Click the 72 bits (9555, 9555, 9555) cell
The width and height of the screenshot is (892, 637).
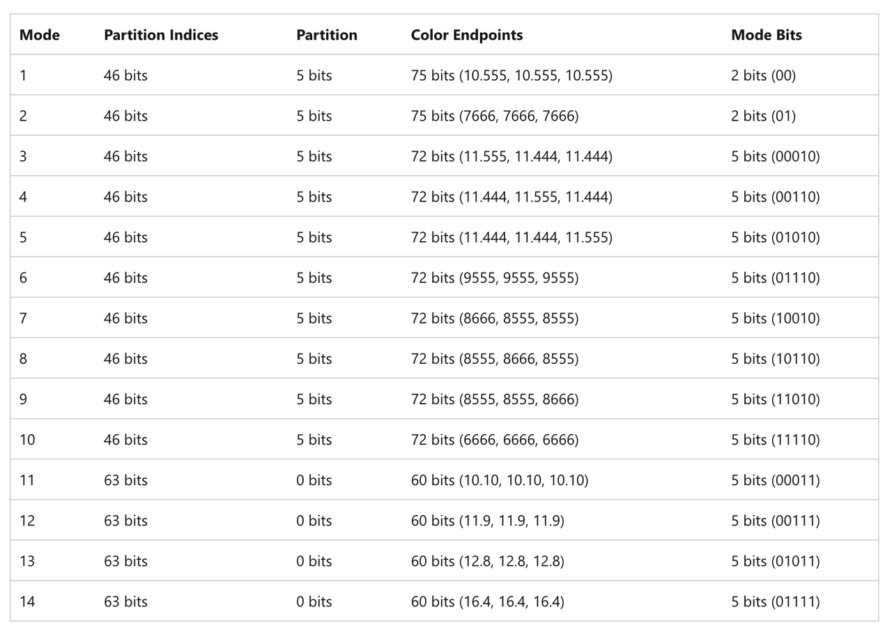click(x=495, y=277)
